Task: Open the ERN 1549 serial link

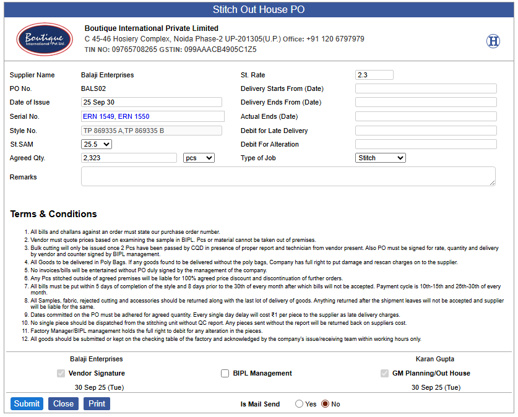Action: tap(98, 116)
